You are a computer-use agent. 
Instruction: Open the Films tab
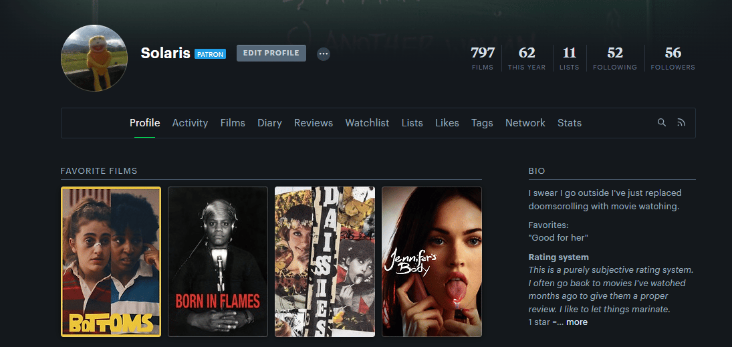233,123
